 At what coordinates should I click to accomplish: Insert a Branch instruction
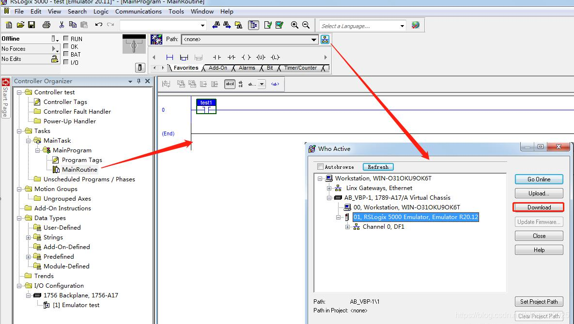[184, 58]
